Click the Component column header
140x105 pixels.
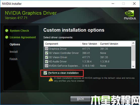pyautogui.click(x=62, y=44)
